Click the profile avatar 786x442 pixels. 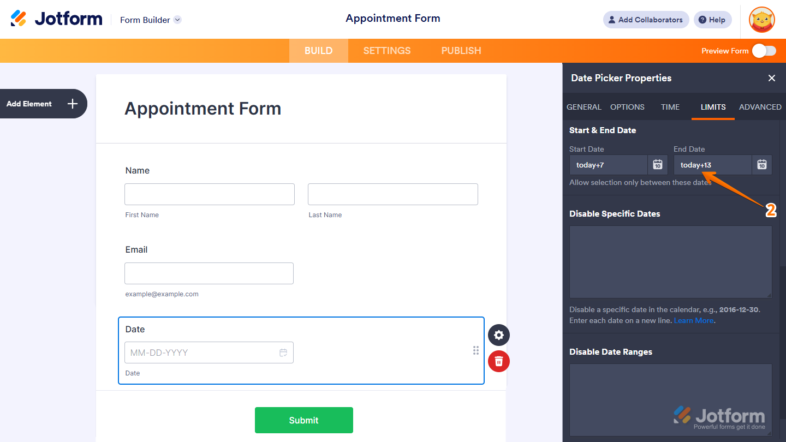pos(761,20)
